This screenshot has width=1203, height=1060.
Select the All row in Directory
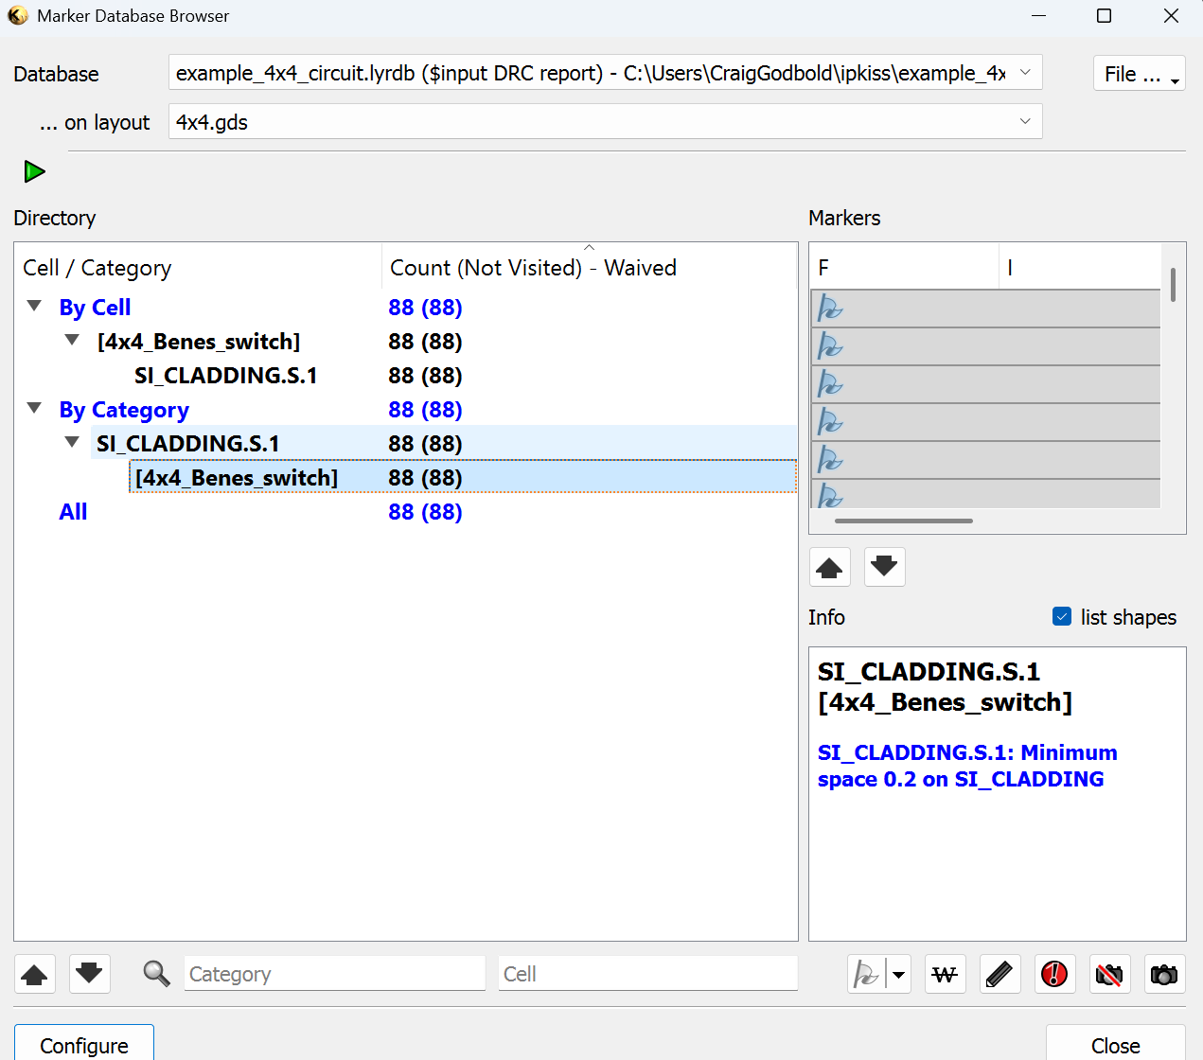point(73,512)
